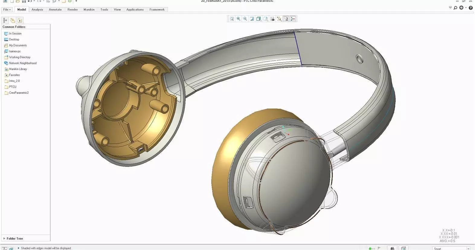
Task: Open the quick access customize dropdown arrow
Action: click(x=76, y=1)
